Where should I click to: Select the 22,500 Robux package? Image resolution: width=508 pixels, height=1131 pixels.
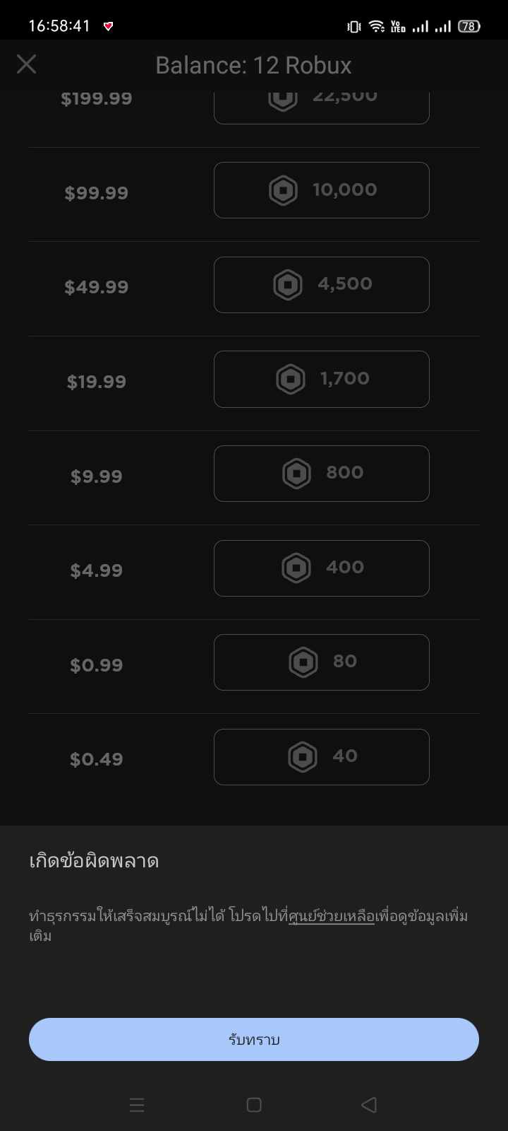[x=322, y=106]
